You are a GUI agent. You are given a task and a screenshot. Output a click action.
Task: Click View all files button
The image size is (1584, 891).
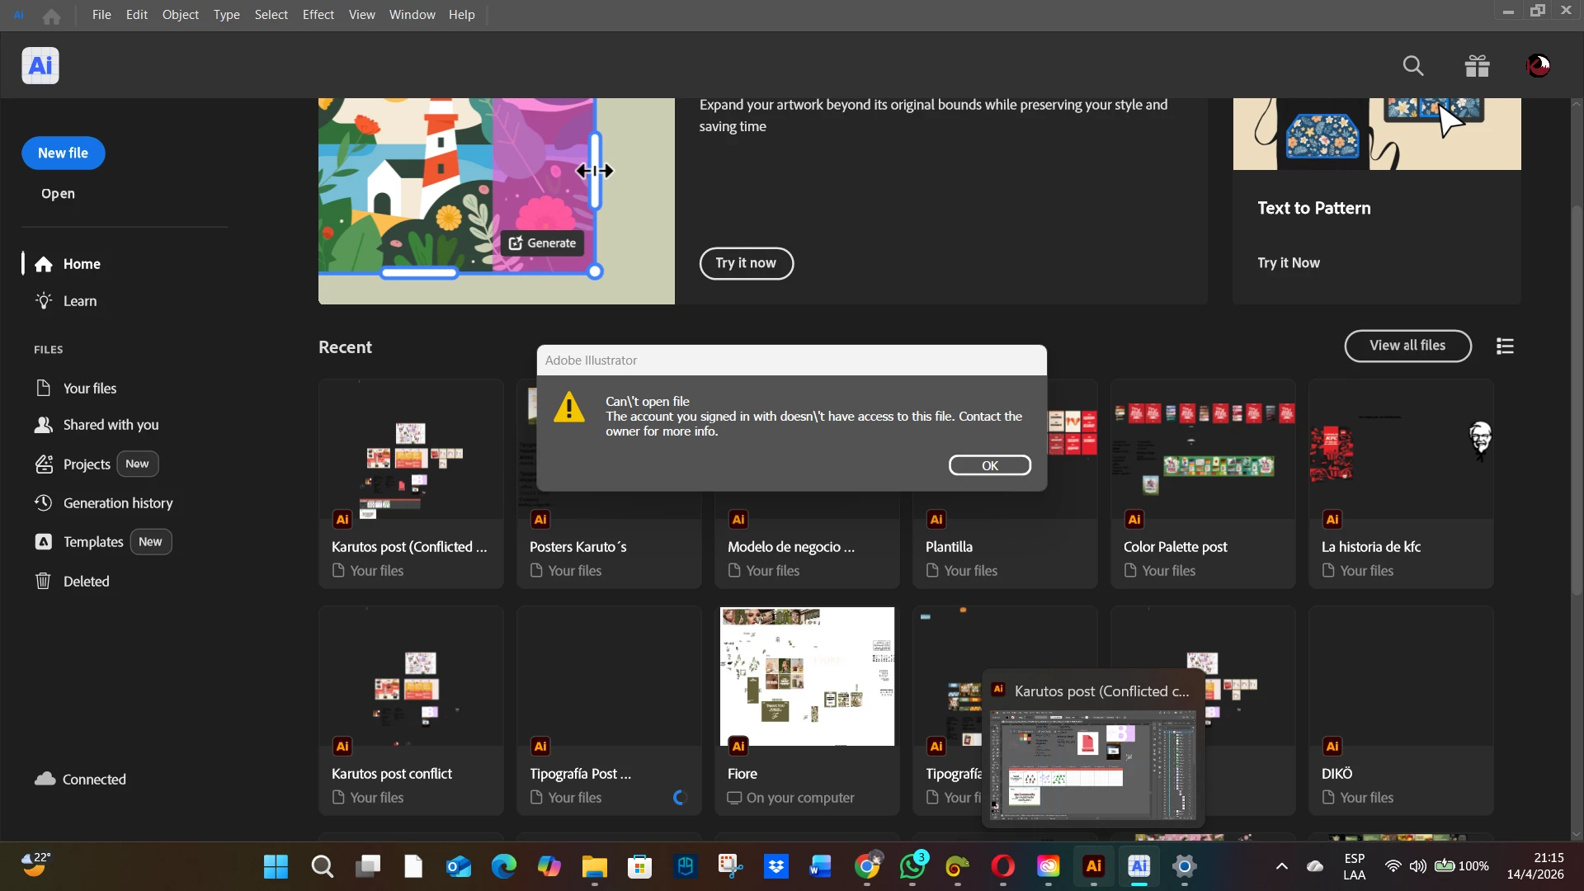pos(1407,346)
